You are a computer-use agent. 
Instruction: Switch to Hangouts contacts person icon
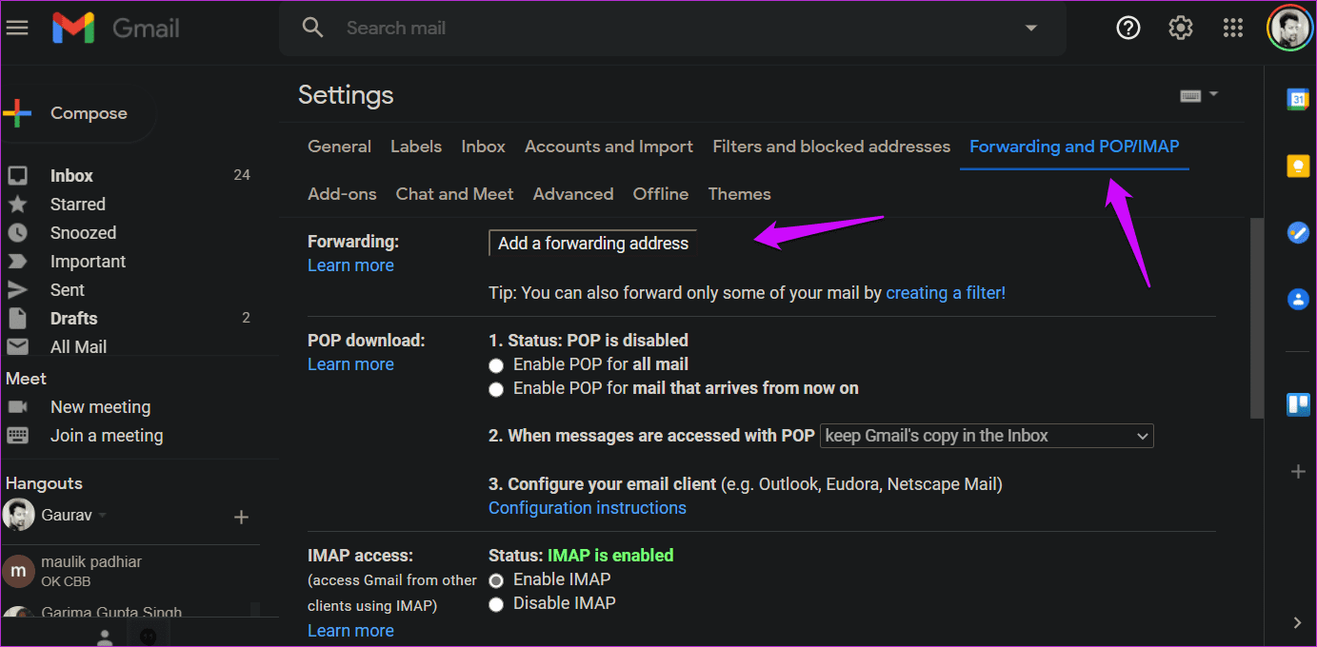click(x=106, y=636)
